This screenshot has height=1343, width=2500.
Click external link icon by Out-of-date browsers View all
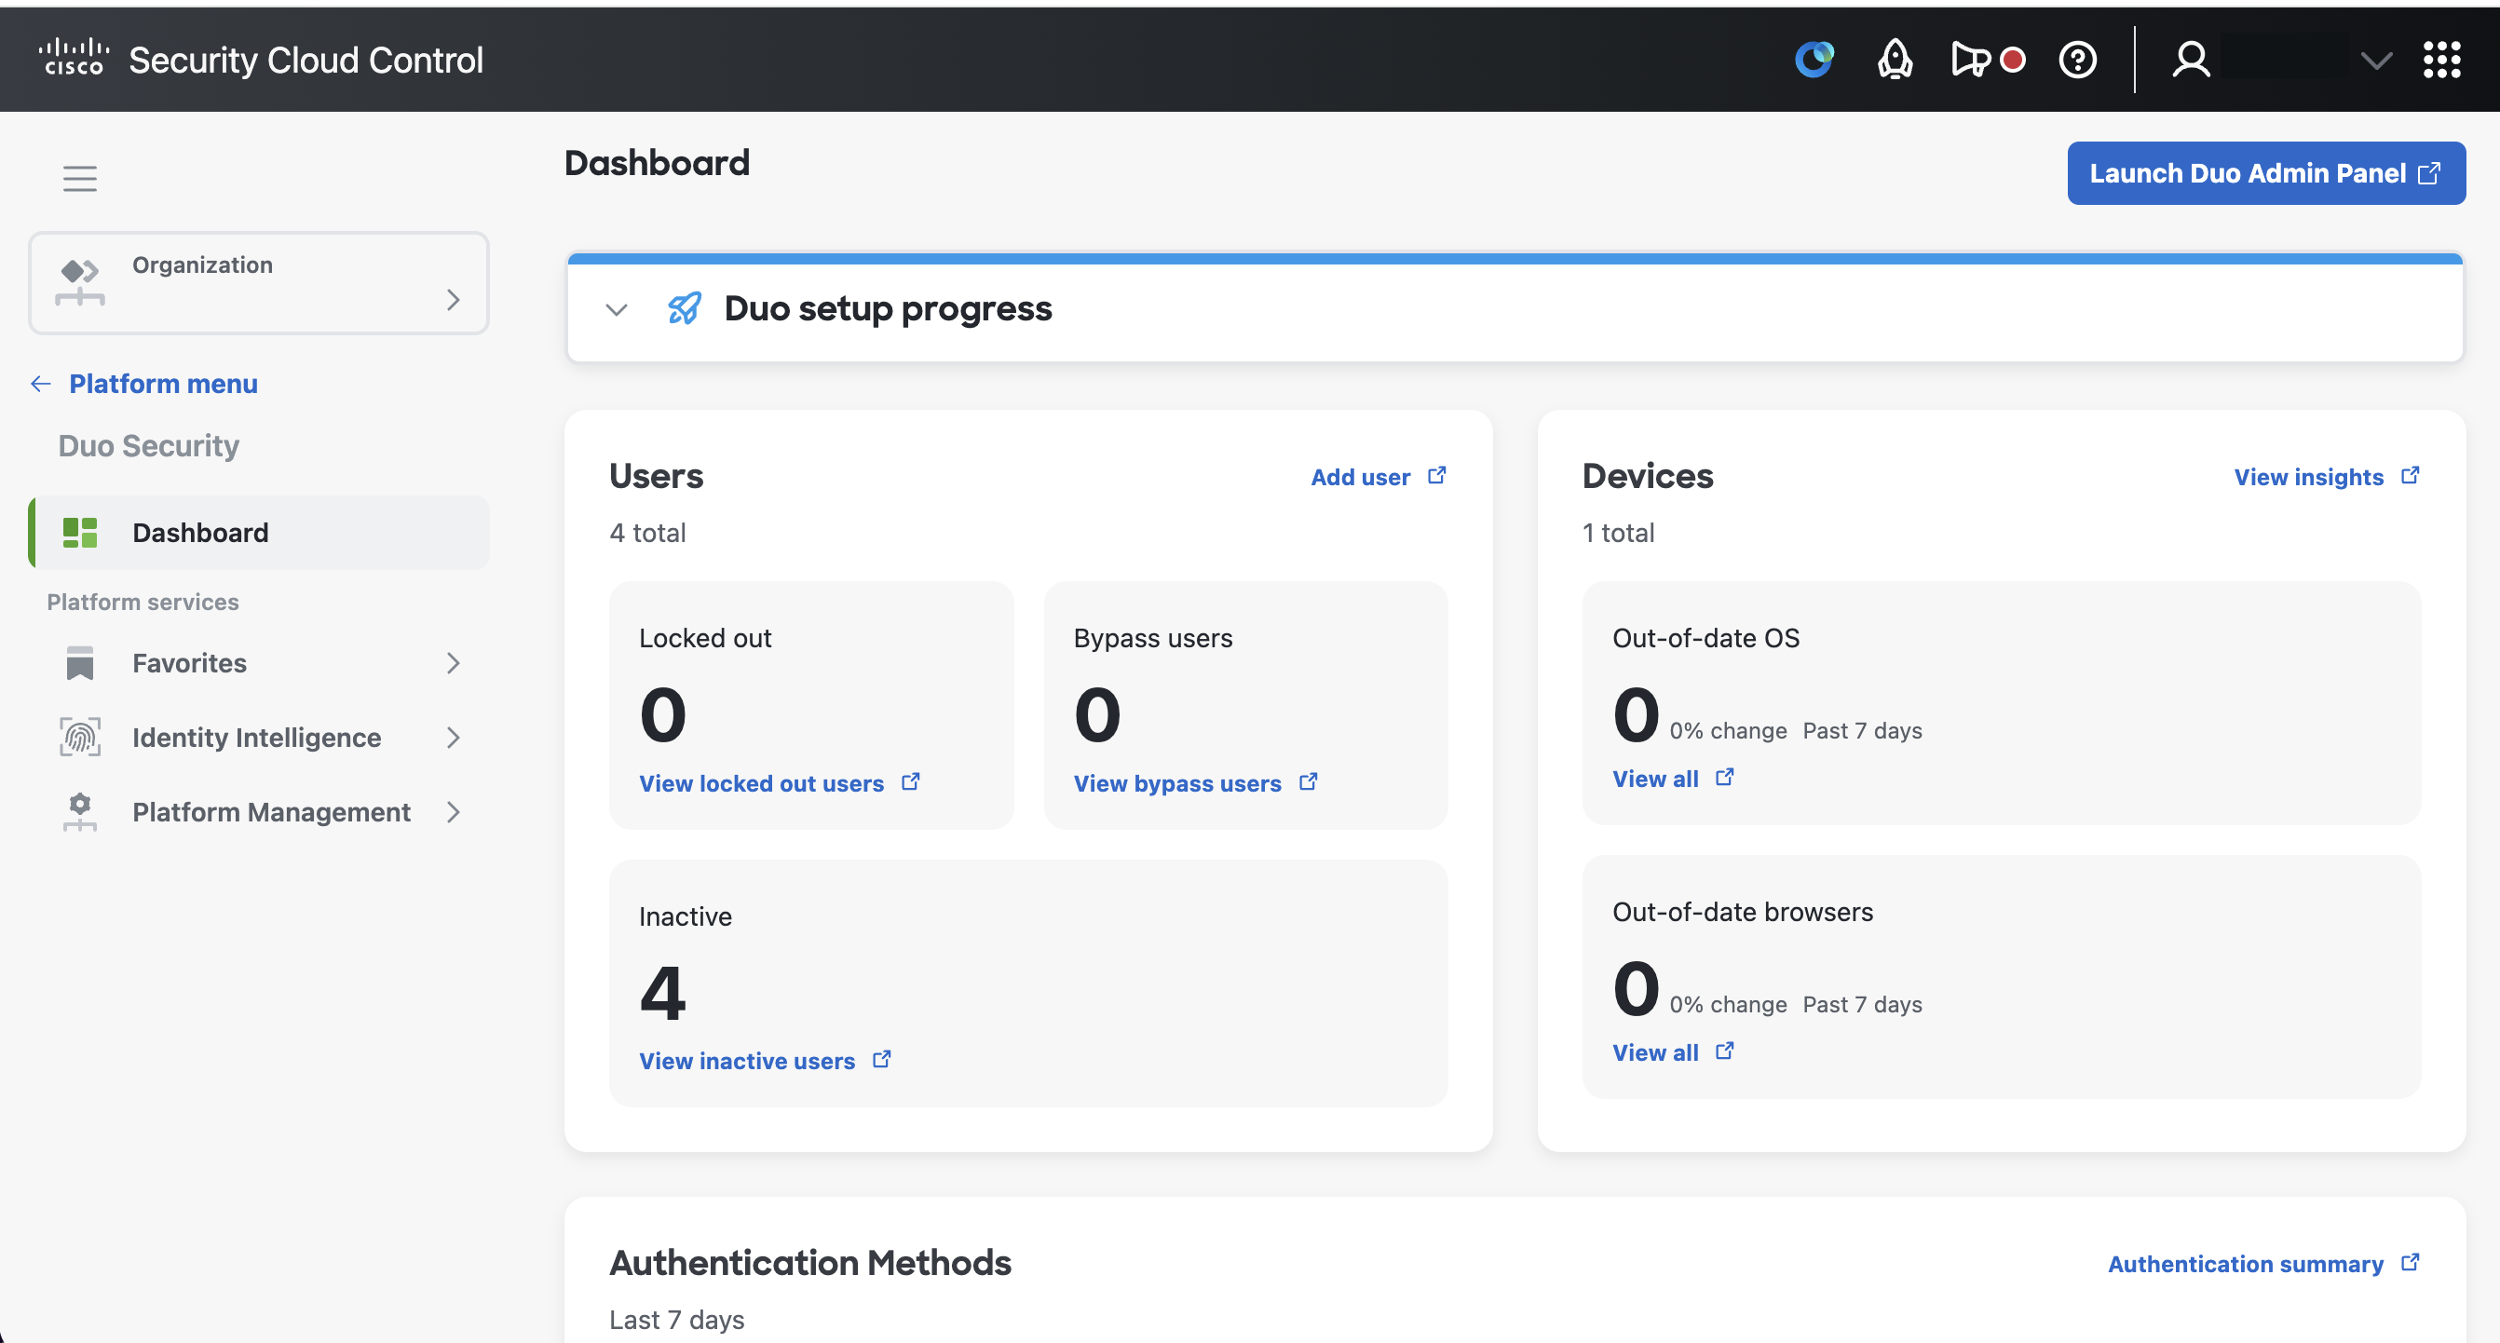click(1725, 1051)
